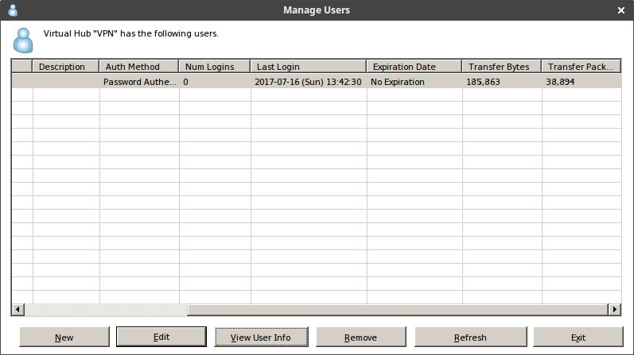Click the large blue user icon

23,41
